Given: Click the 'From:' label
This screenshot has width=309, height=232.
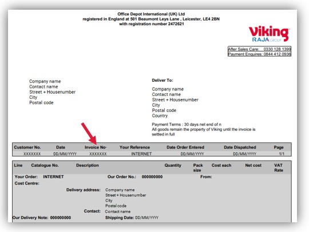Looking at the screenshot, I should coord(206,177).
